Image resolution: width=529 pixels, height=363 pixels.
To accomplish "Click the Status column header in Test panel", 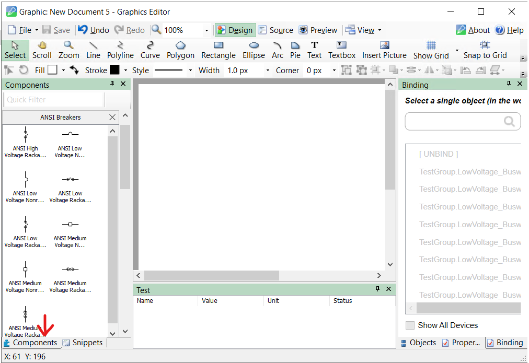I will (x=362, y=301).
